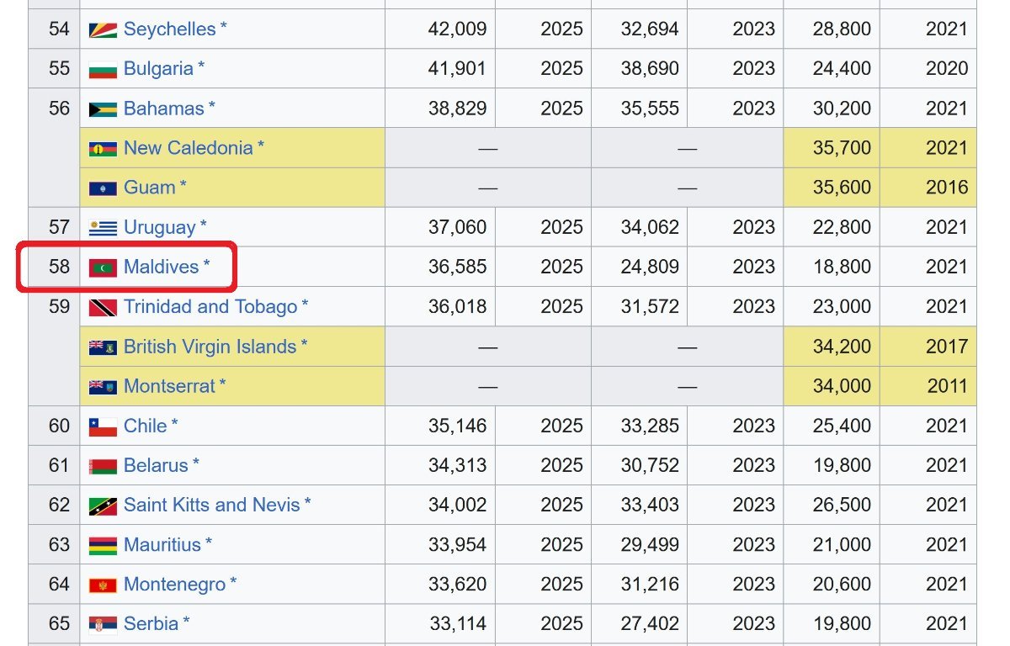1010x646 pixels.
Task: Click the Mauritius flag icon
Action: tap(103, 545)
